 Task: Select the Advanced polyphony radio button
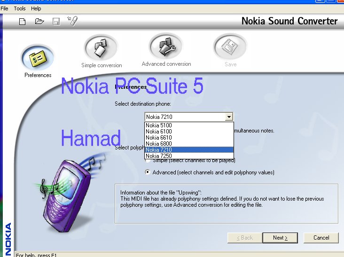coord(148,172)
